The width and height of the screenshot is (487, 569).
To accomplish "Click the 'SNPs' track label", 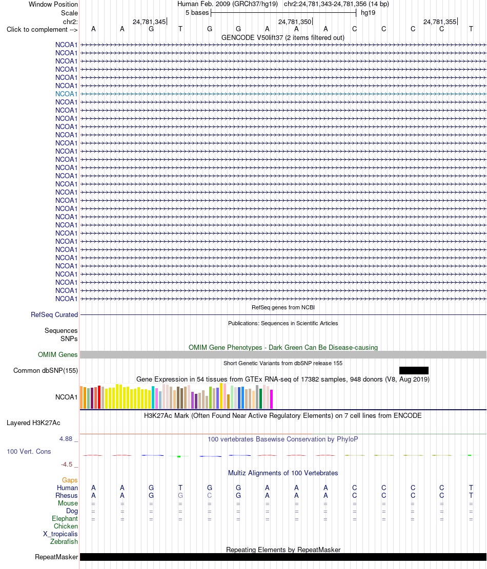I will click(x=69, y=339).
